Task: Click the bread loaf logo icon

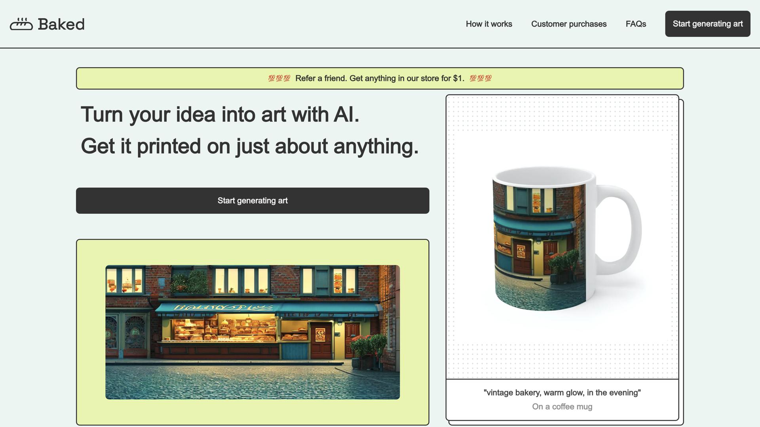Action: (23, 24)
